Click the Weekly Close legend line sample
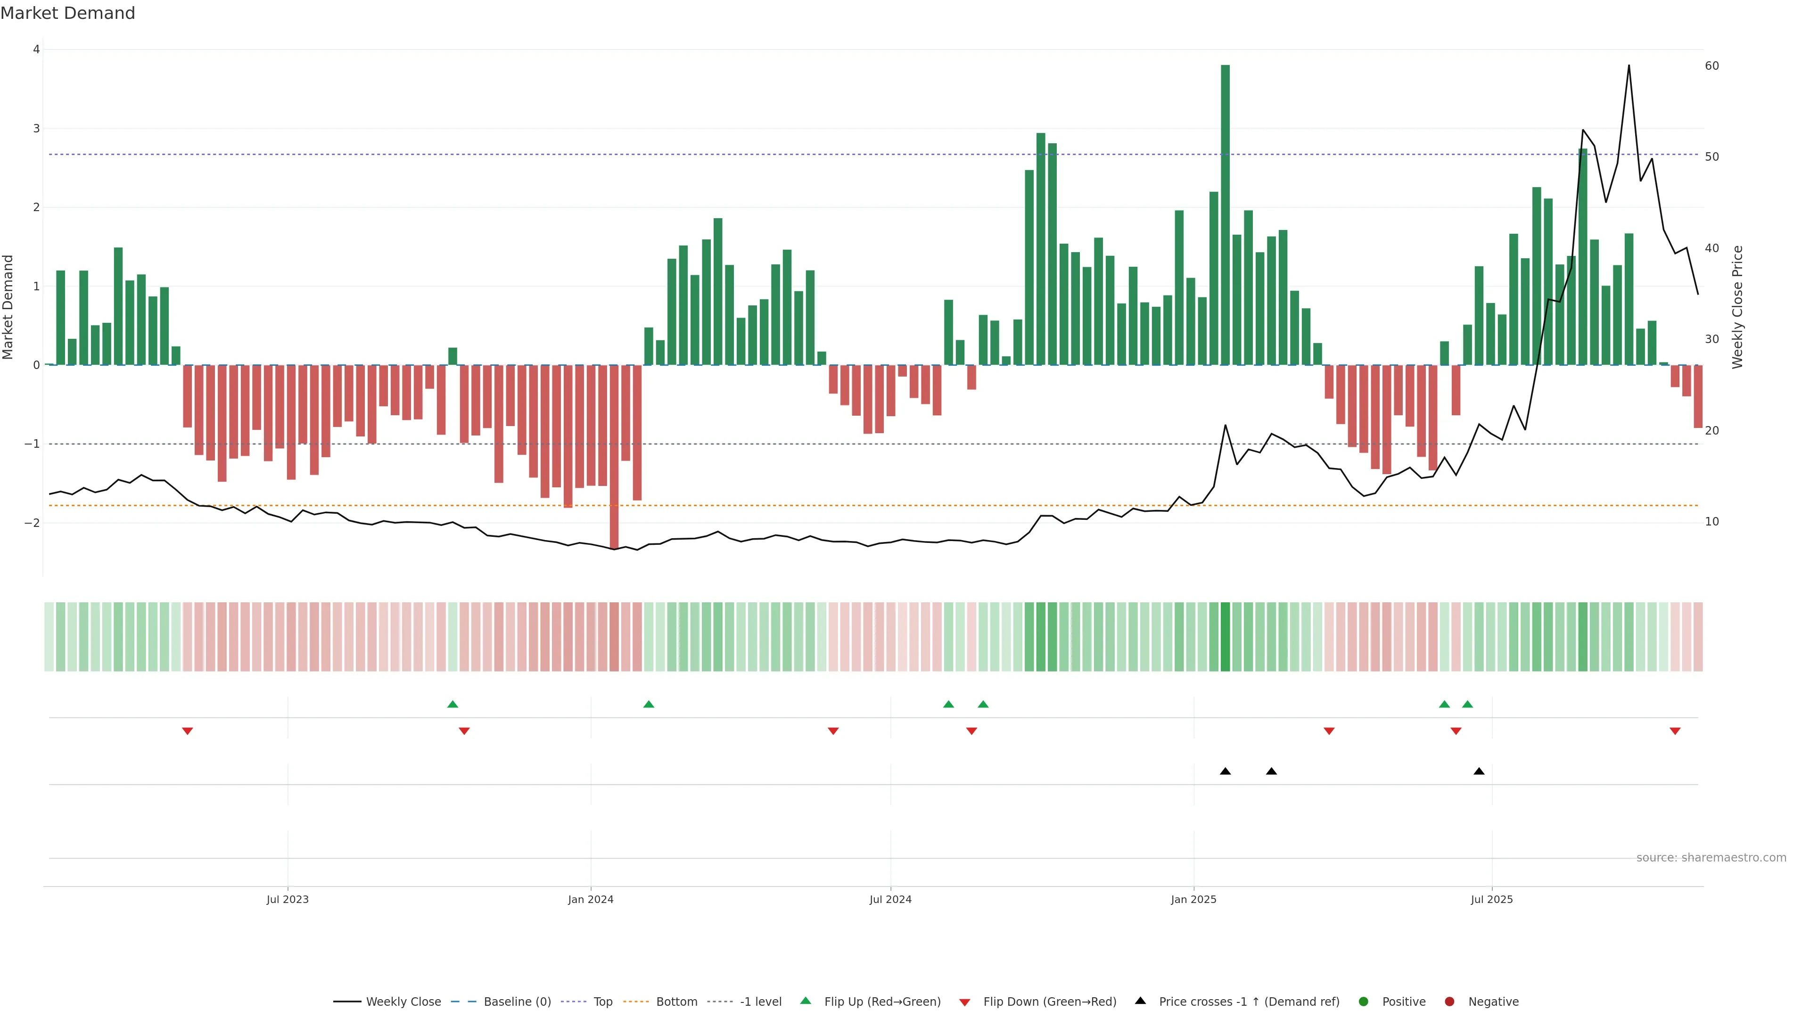The image size is (1810, 1018). (347, 1001)
